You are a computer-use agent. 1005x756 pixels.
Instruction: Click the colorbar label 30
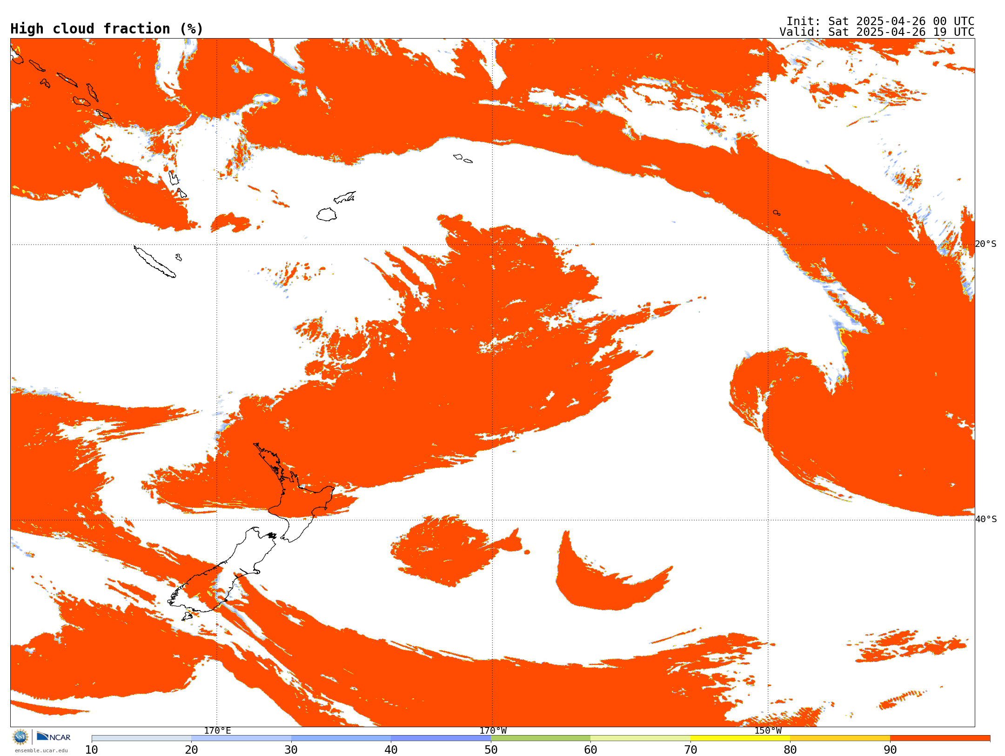(x=291, y=750)
